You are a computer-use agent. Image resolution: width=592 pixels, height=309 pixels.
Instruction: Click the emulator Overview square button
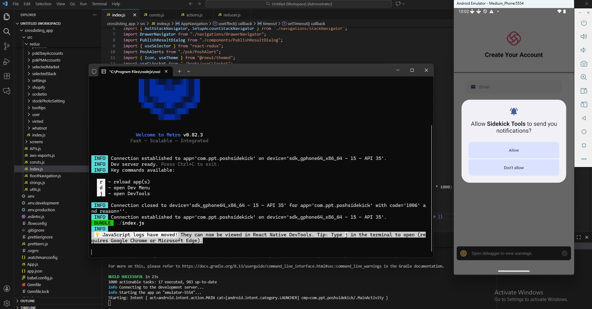[584, 145]
